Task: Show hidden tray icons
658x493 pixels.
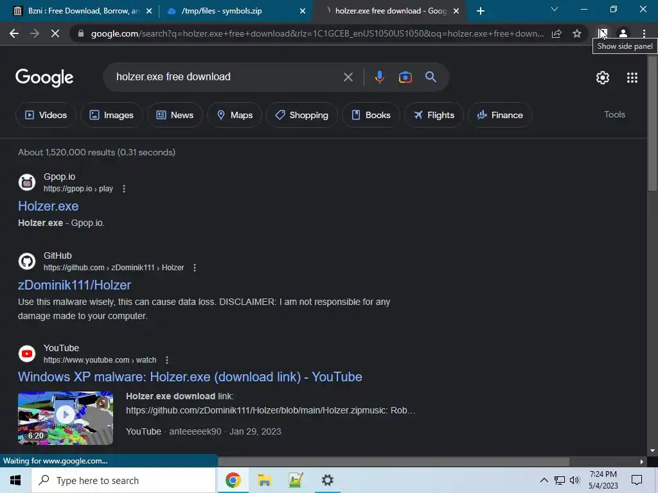Action: coord(544,480)
